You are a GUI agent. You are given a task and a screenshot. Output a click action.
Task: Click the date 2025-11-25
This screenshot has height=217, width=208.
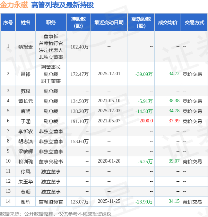pos(109,201)
